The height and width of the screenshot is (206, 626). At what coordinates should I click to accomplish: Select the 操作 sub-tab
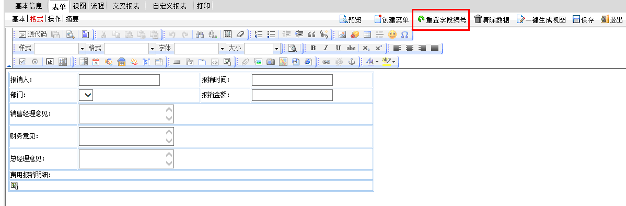[55, 19]
